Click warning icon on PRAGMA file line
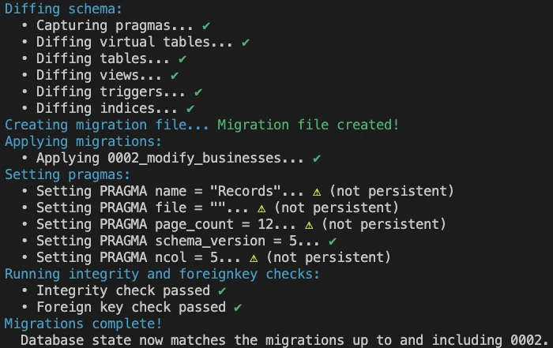The image size is (553, 348). coord(261,208)
